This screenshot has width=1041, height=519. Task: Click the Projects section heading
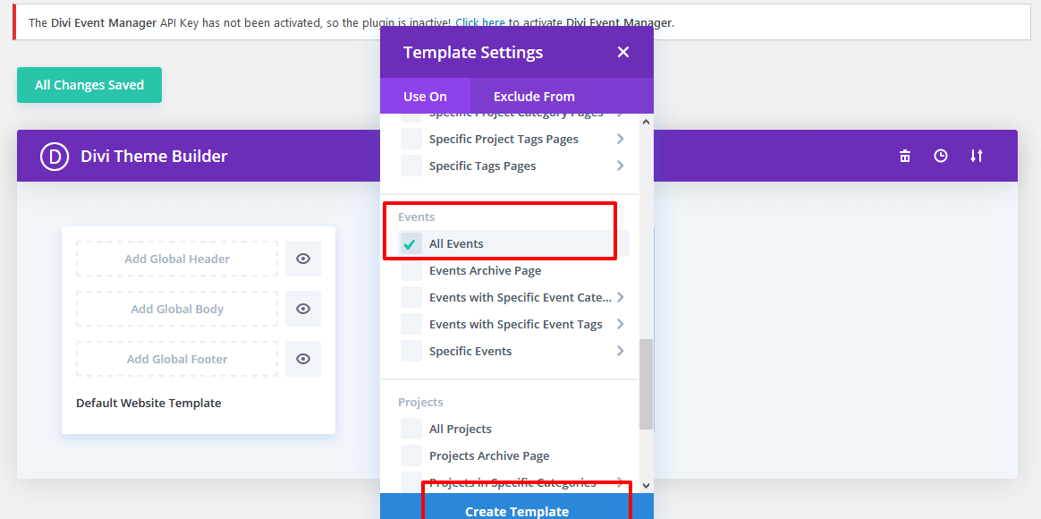click(x=420, y=402)
